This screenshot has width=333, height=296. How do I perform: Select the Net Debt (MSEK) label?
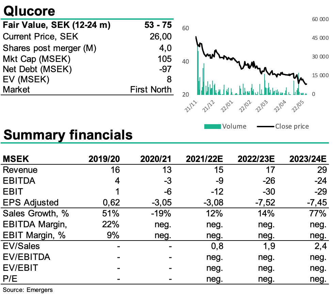(37, 69)
